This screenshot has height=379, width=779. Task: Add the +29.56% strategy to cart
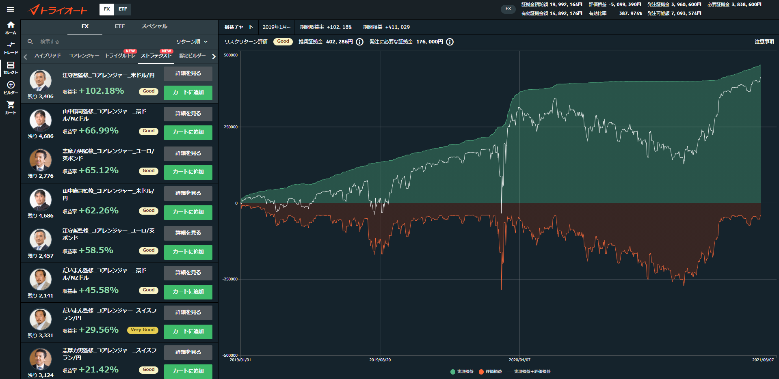pyautogui.click(x=188, y=332)
